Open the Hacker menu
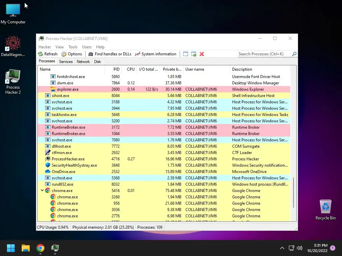 [44, 47]
